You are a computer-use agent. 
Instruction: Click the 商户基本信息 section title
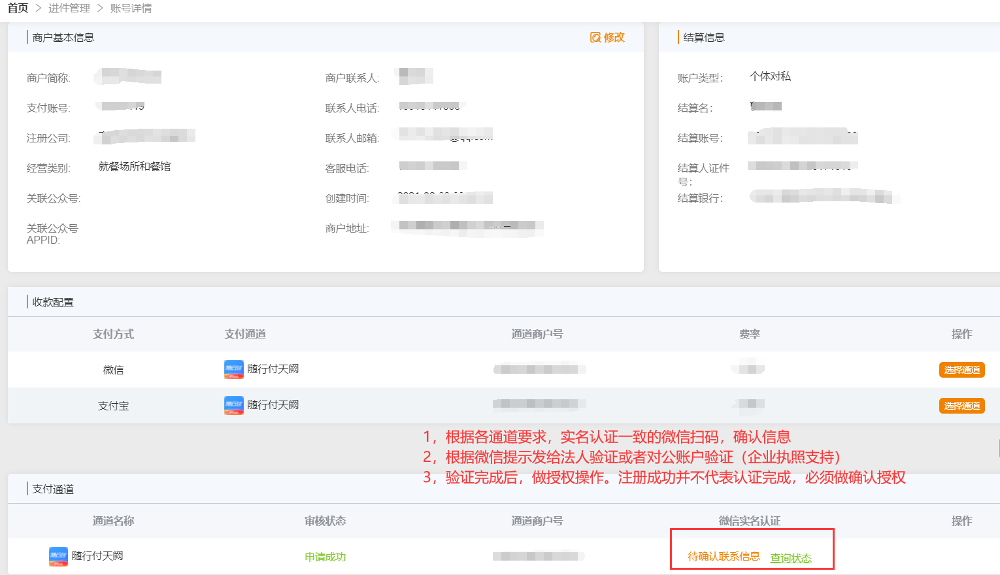coord(63,37)
